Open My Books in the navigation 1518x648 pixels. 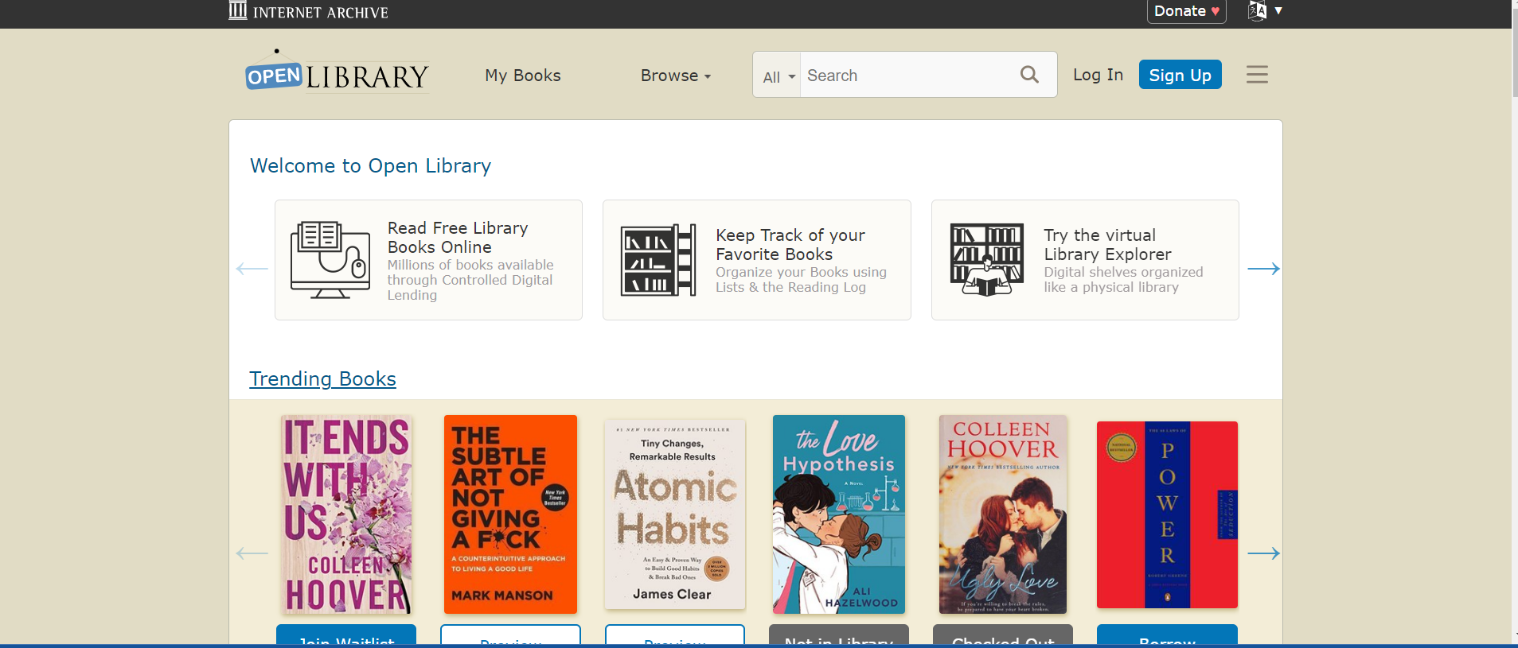pos(523,76)
